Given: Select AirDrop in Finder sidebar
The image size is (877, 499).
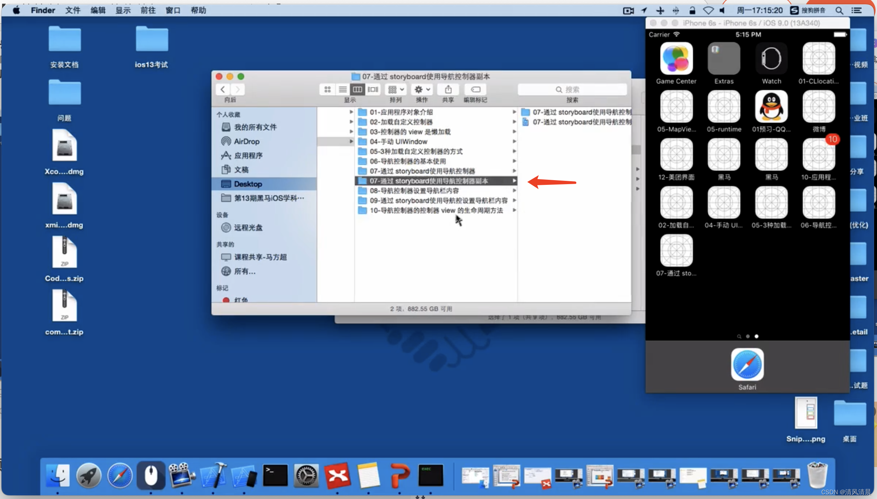Looking at the screenshot, I should [x=264, y=141].
